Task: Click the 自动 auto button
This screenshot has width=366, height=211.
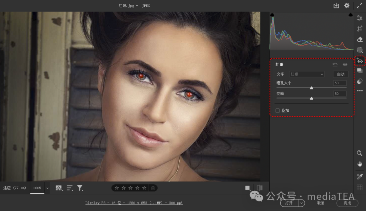Action: [341, 74]
